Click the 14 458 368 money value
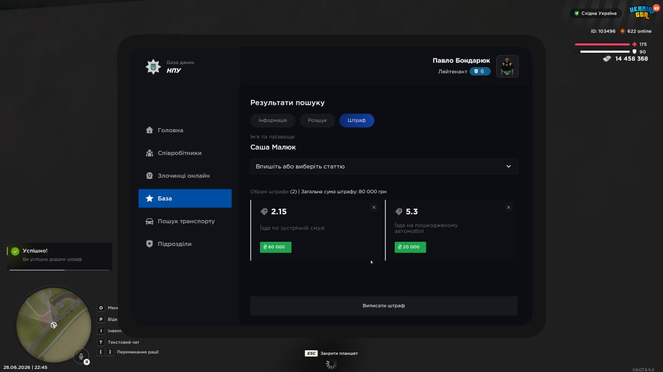 pyautogui.click(x=631, y=59)
